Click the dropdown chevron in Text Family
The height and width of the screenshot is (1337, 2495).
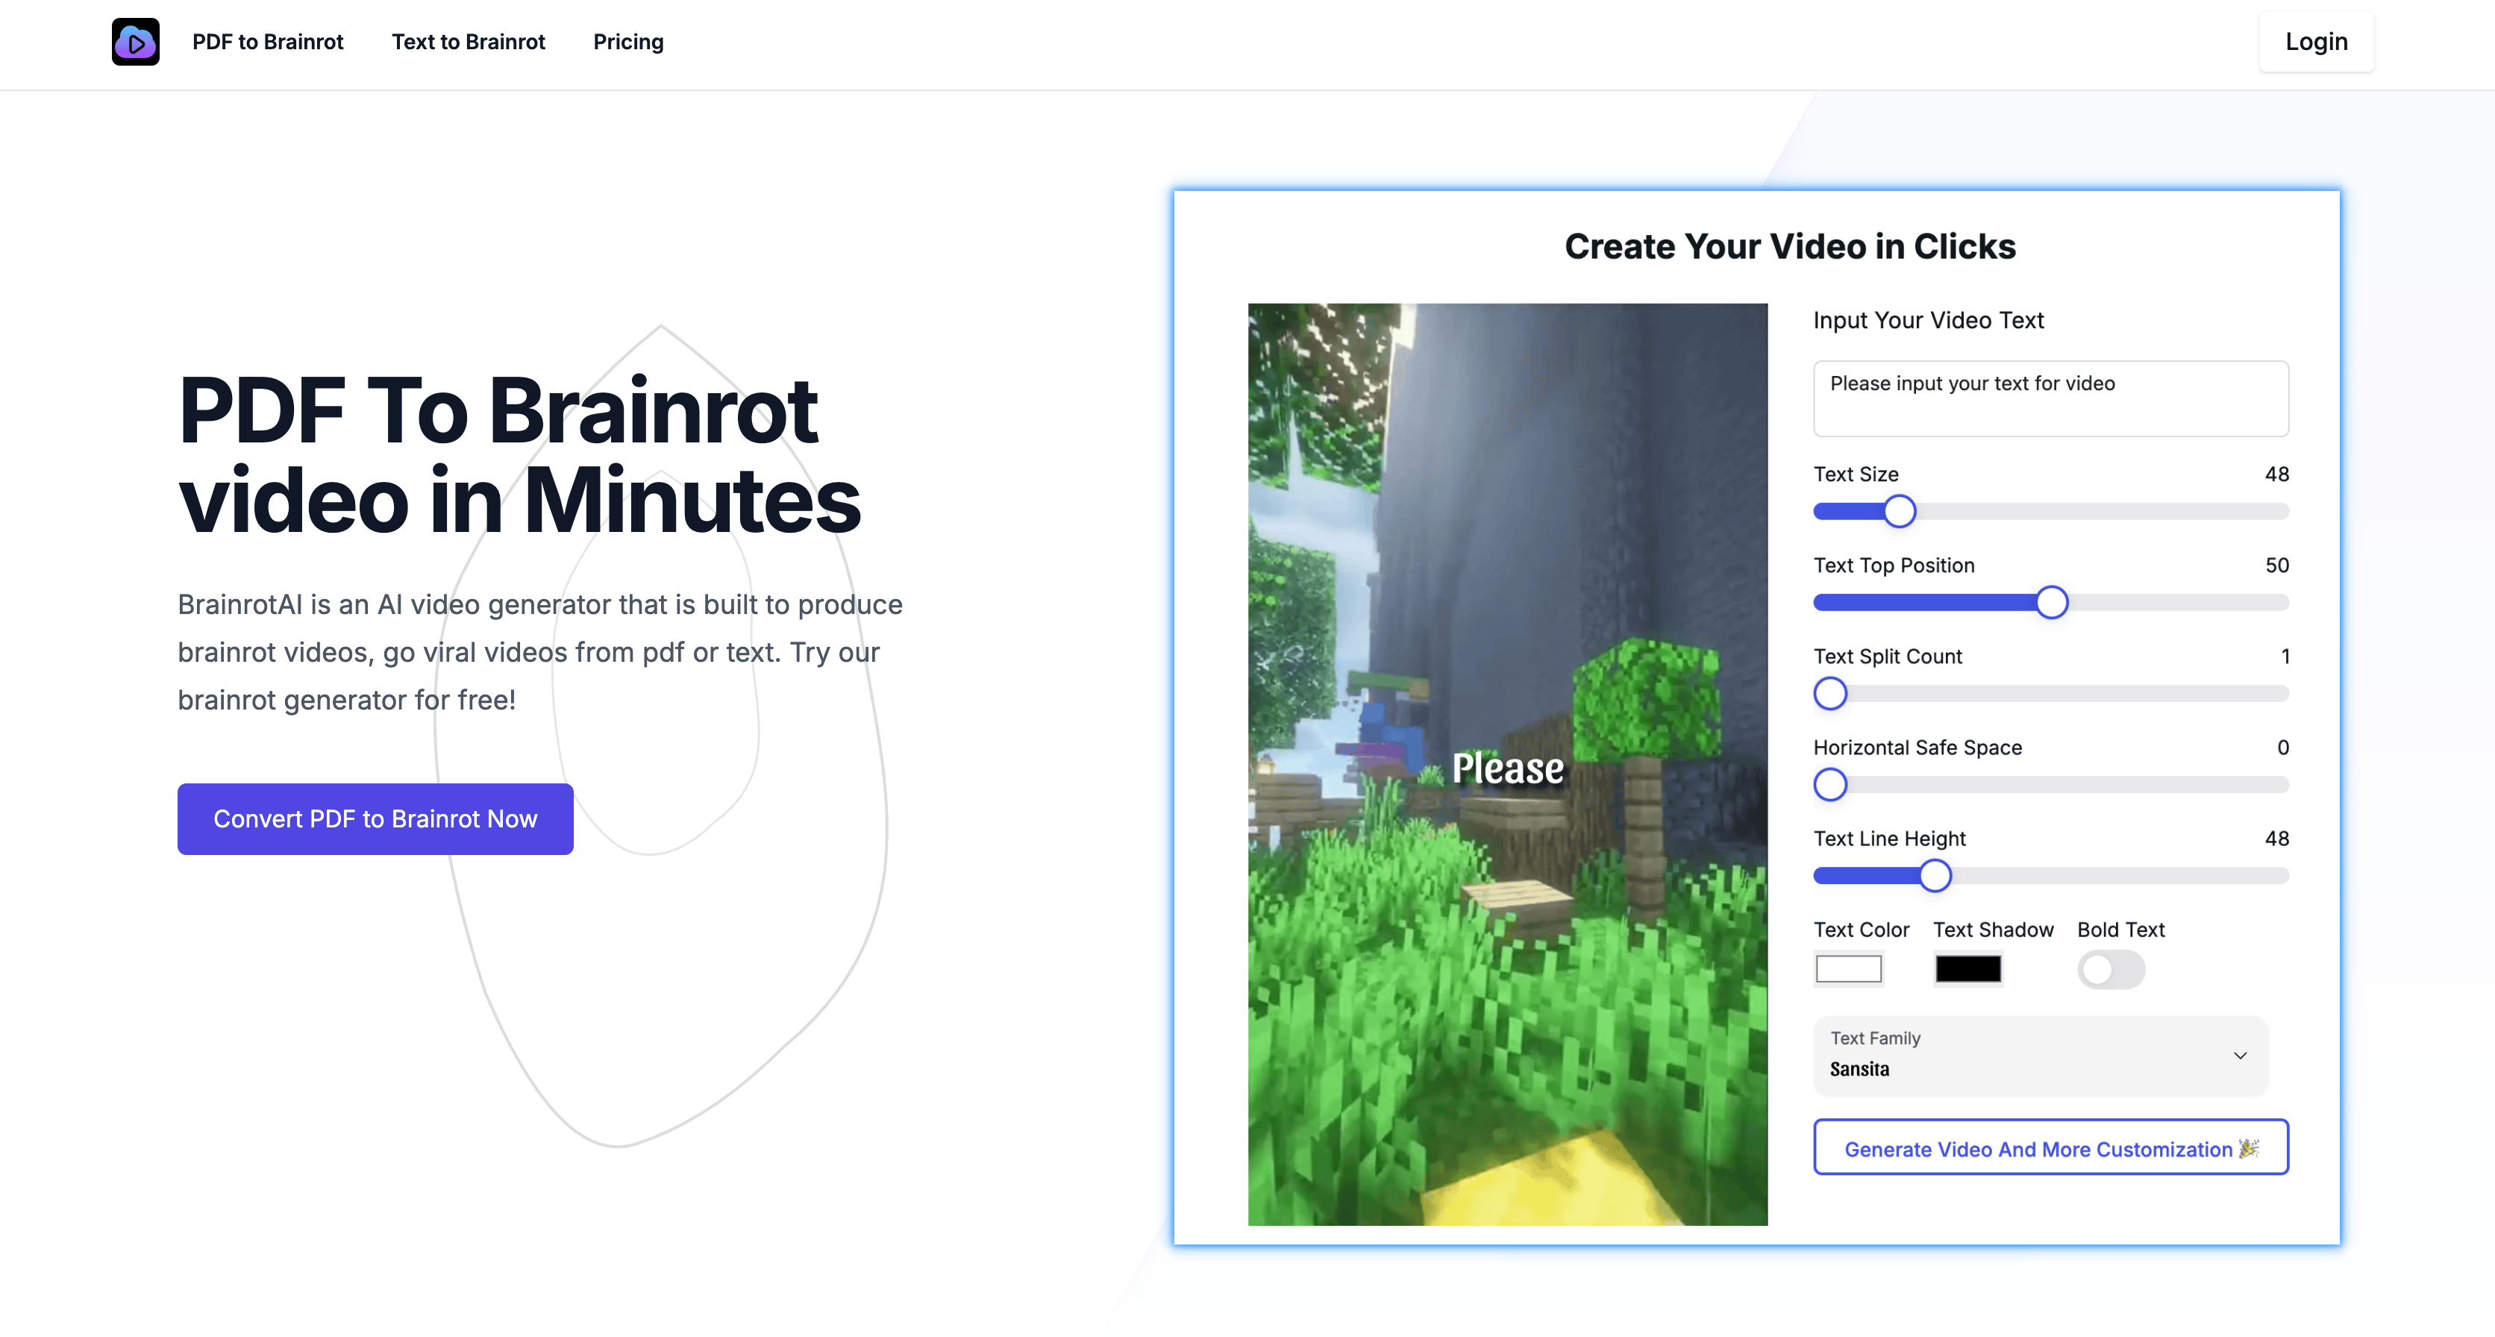[2239, 1055]
